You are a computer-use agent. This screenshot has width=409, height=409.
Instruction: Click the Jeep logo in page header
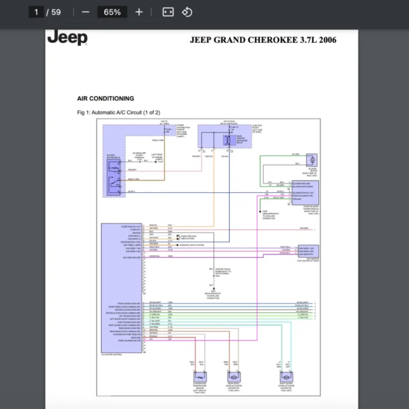tap(67, 38)
